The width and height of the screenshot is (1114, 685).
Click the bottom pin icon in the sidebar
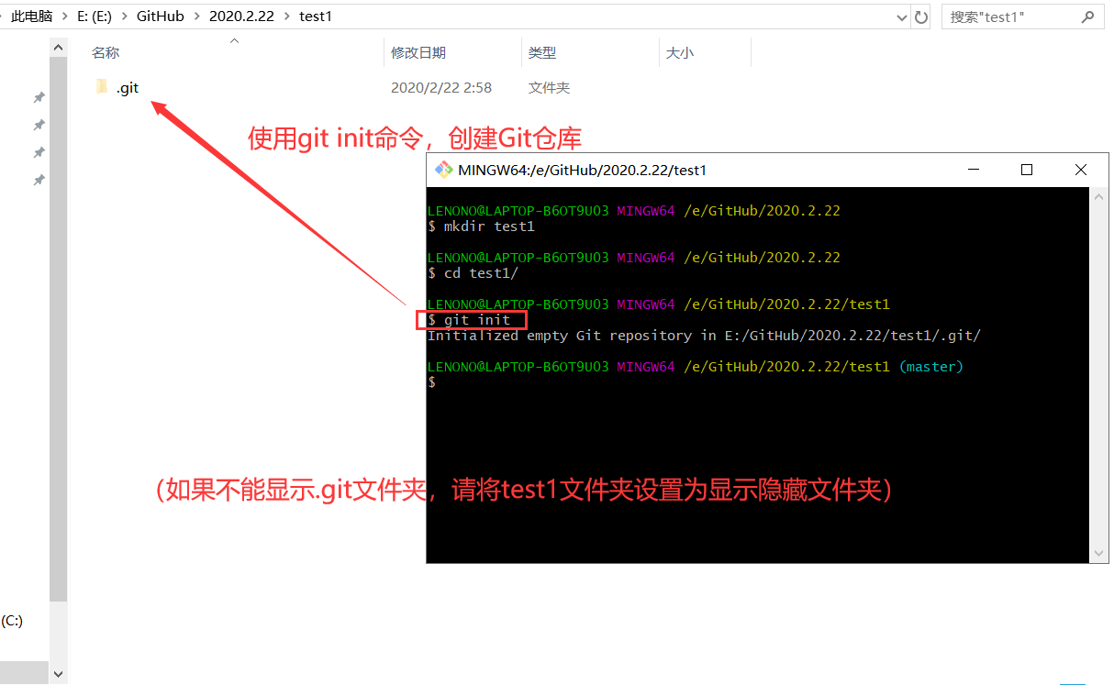click(x=39, y=180)
